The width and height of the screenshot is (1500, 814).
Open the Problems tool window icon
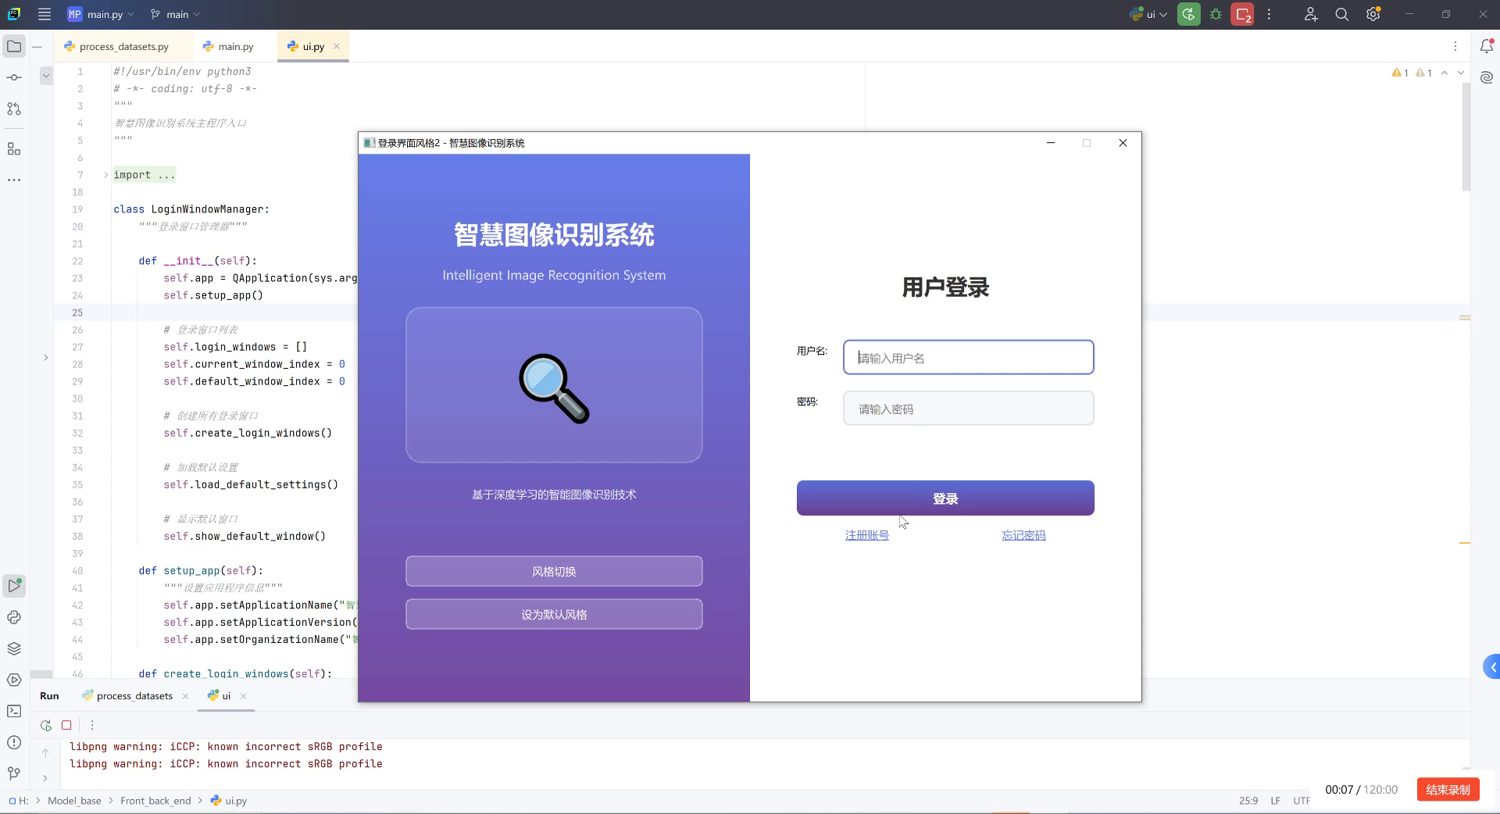[x=14, y=743]
